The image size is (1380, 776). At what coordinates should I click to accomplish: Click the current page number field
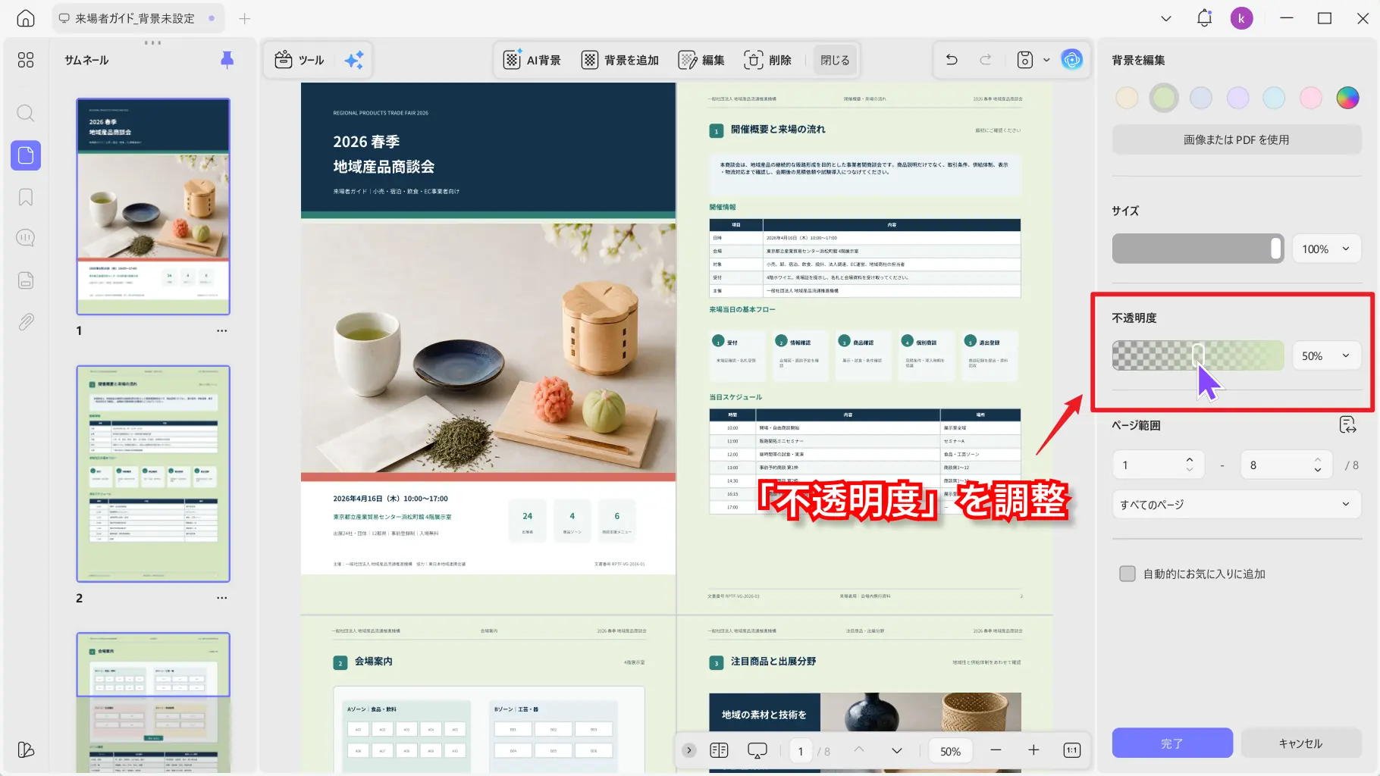pyautogui.click(x=801, y=750)
